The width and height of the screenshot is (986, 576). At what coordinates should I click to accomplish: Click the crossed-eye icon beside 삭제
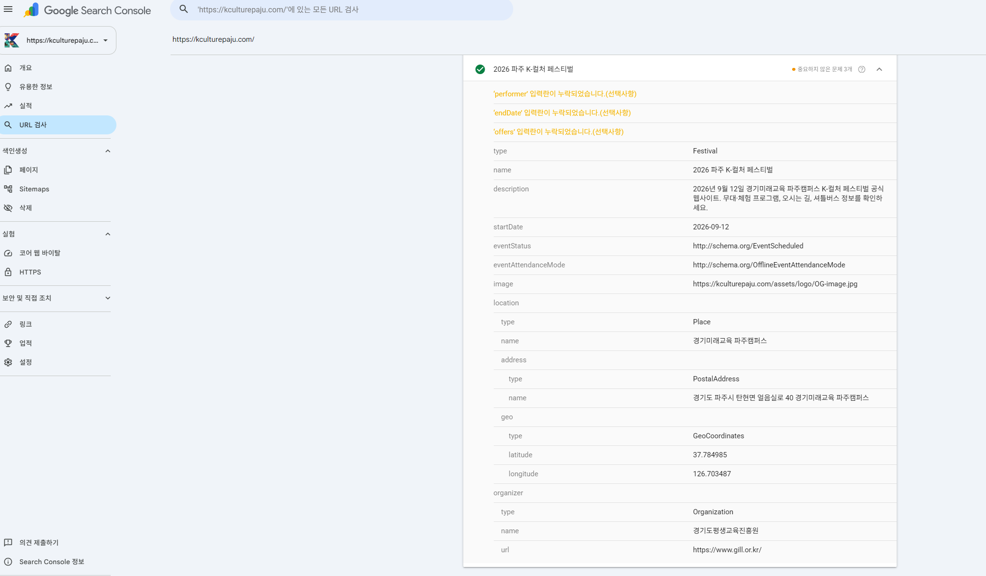[x=8, y=208]
